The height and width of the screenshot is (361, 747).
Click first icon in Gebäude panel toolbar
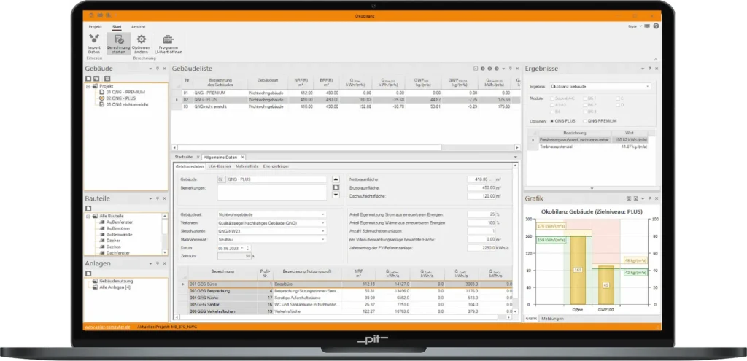88,78
